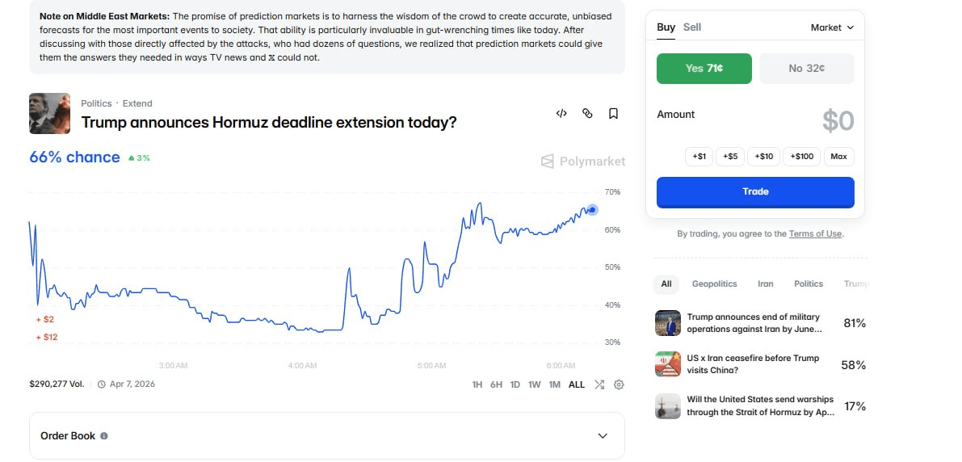Click the blue endpoint on the chart line
Viewport: 962px width, 462px height.
[593, 210]
